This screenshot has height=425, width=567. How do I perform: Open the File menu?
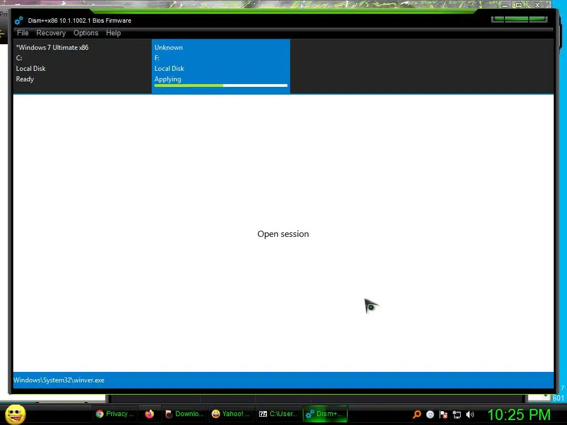(22, 33)
